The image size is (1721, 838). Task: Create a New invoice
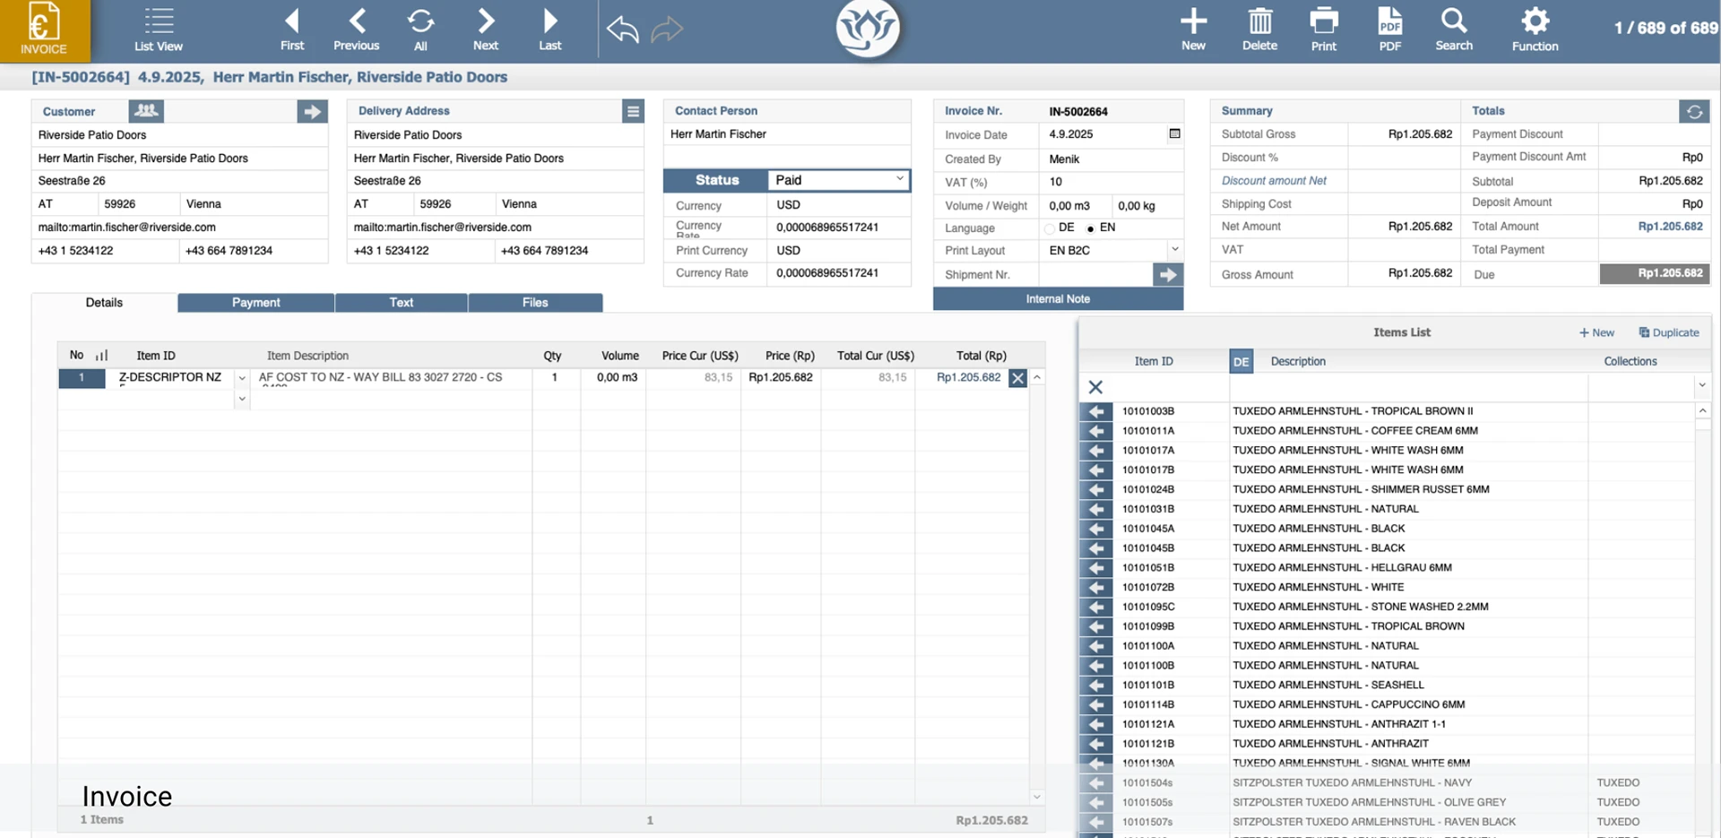[1193, 30]
